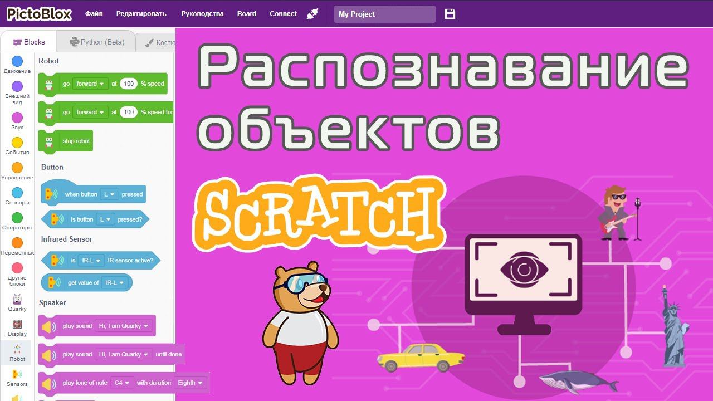This screenshot has width=713, height=401.
Task: Click the 'stop robot' block label
Action: 76,141
